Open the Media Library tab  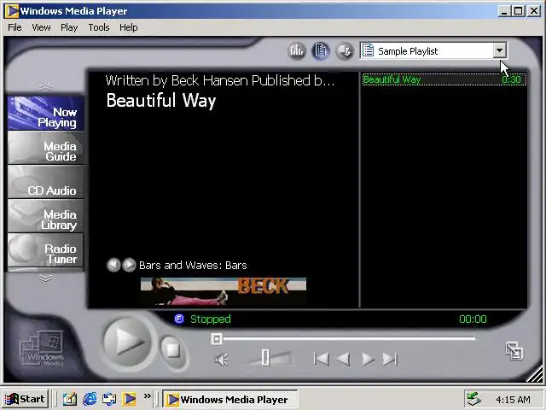(45, 216)
